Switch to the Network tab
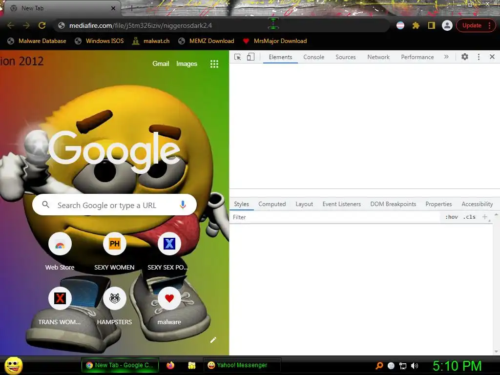This screenshot has height=375, width=500. pos(378,57)
